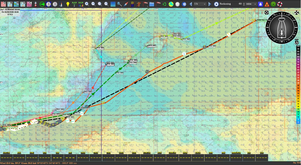
Task: Select the lighthouse toolbar icon
Action: pos(35,4)
